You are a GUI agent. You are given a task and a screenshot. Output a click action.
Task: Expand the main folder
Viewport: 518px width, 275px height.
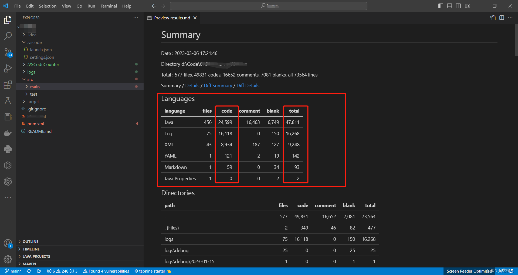[x=80, y=87]
